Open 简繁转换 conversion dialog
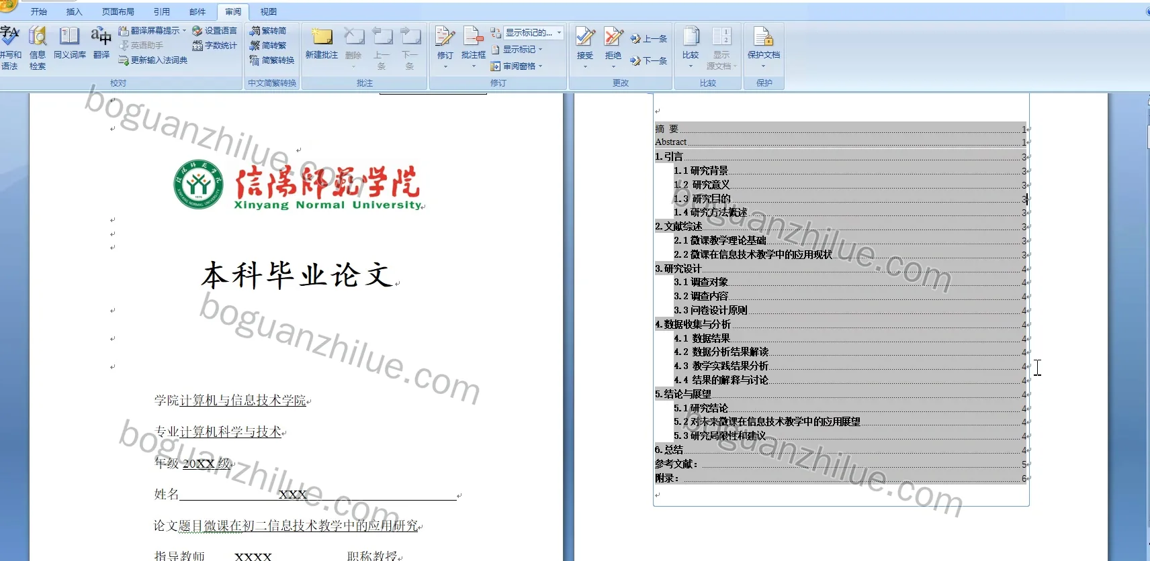 point(272,60)
